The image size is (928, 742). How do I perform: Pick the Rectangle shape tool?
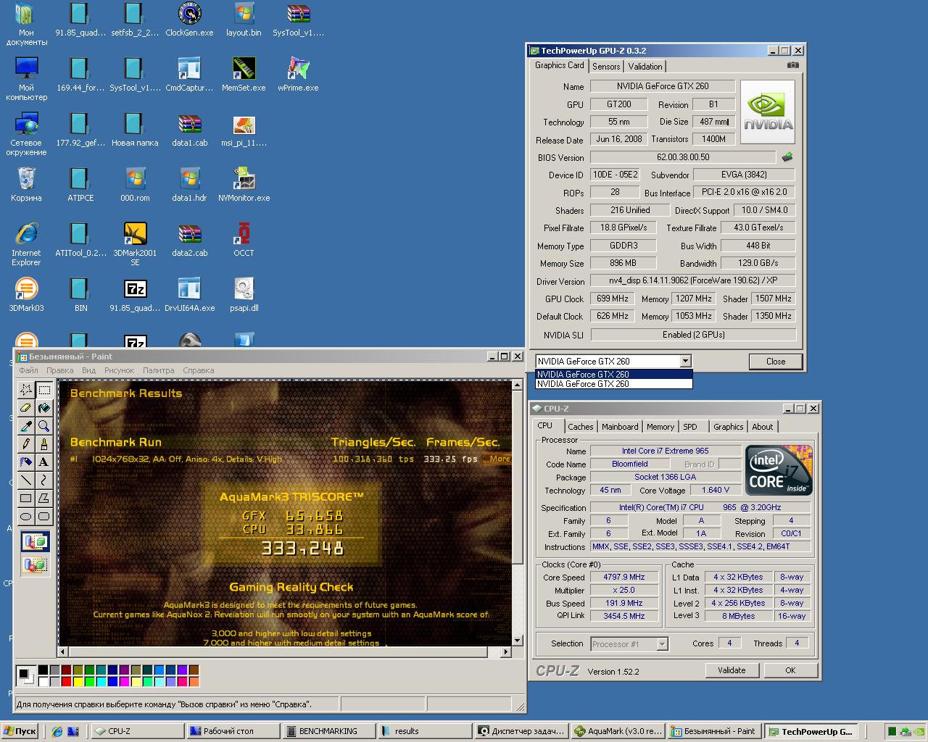pos(26,499)
